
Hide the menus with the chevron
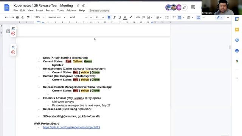pos(228,17)
